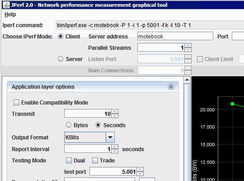
Task: Click the Application layer options header text
Action: click(x=43, y=87)
